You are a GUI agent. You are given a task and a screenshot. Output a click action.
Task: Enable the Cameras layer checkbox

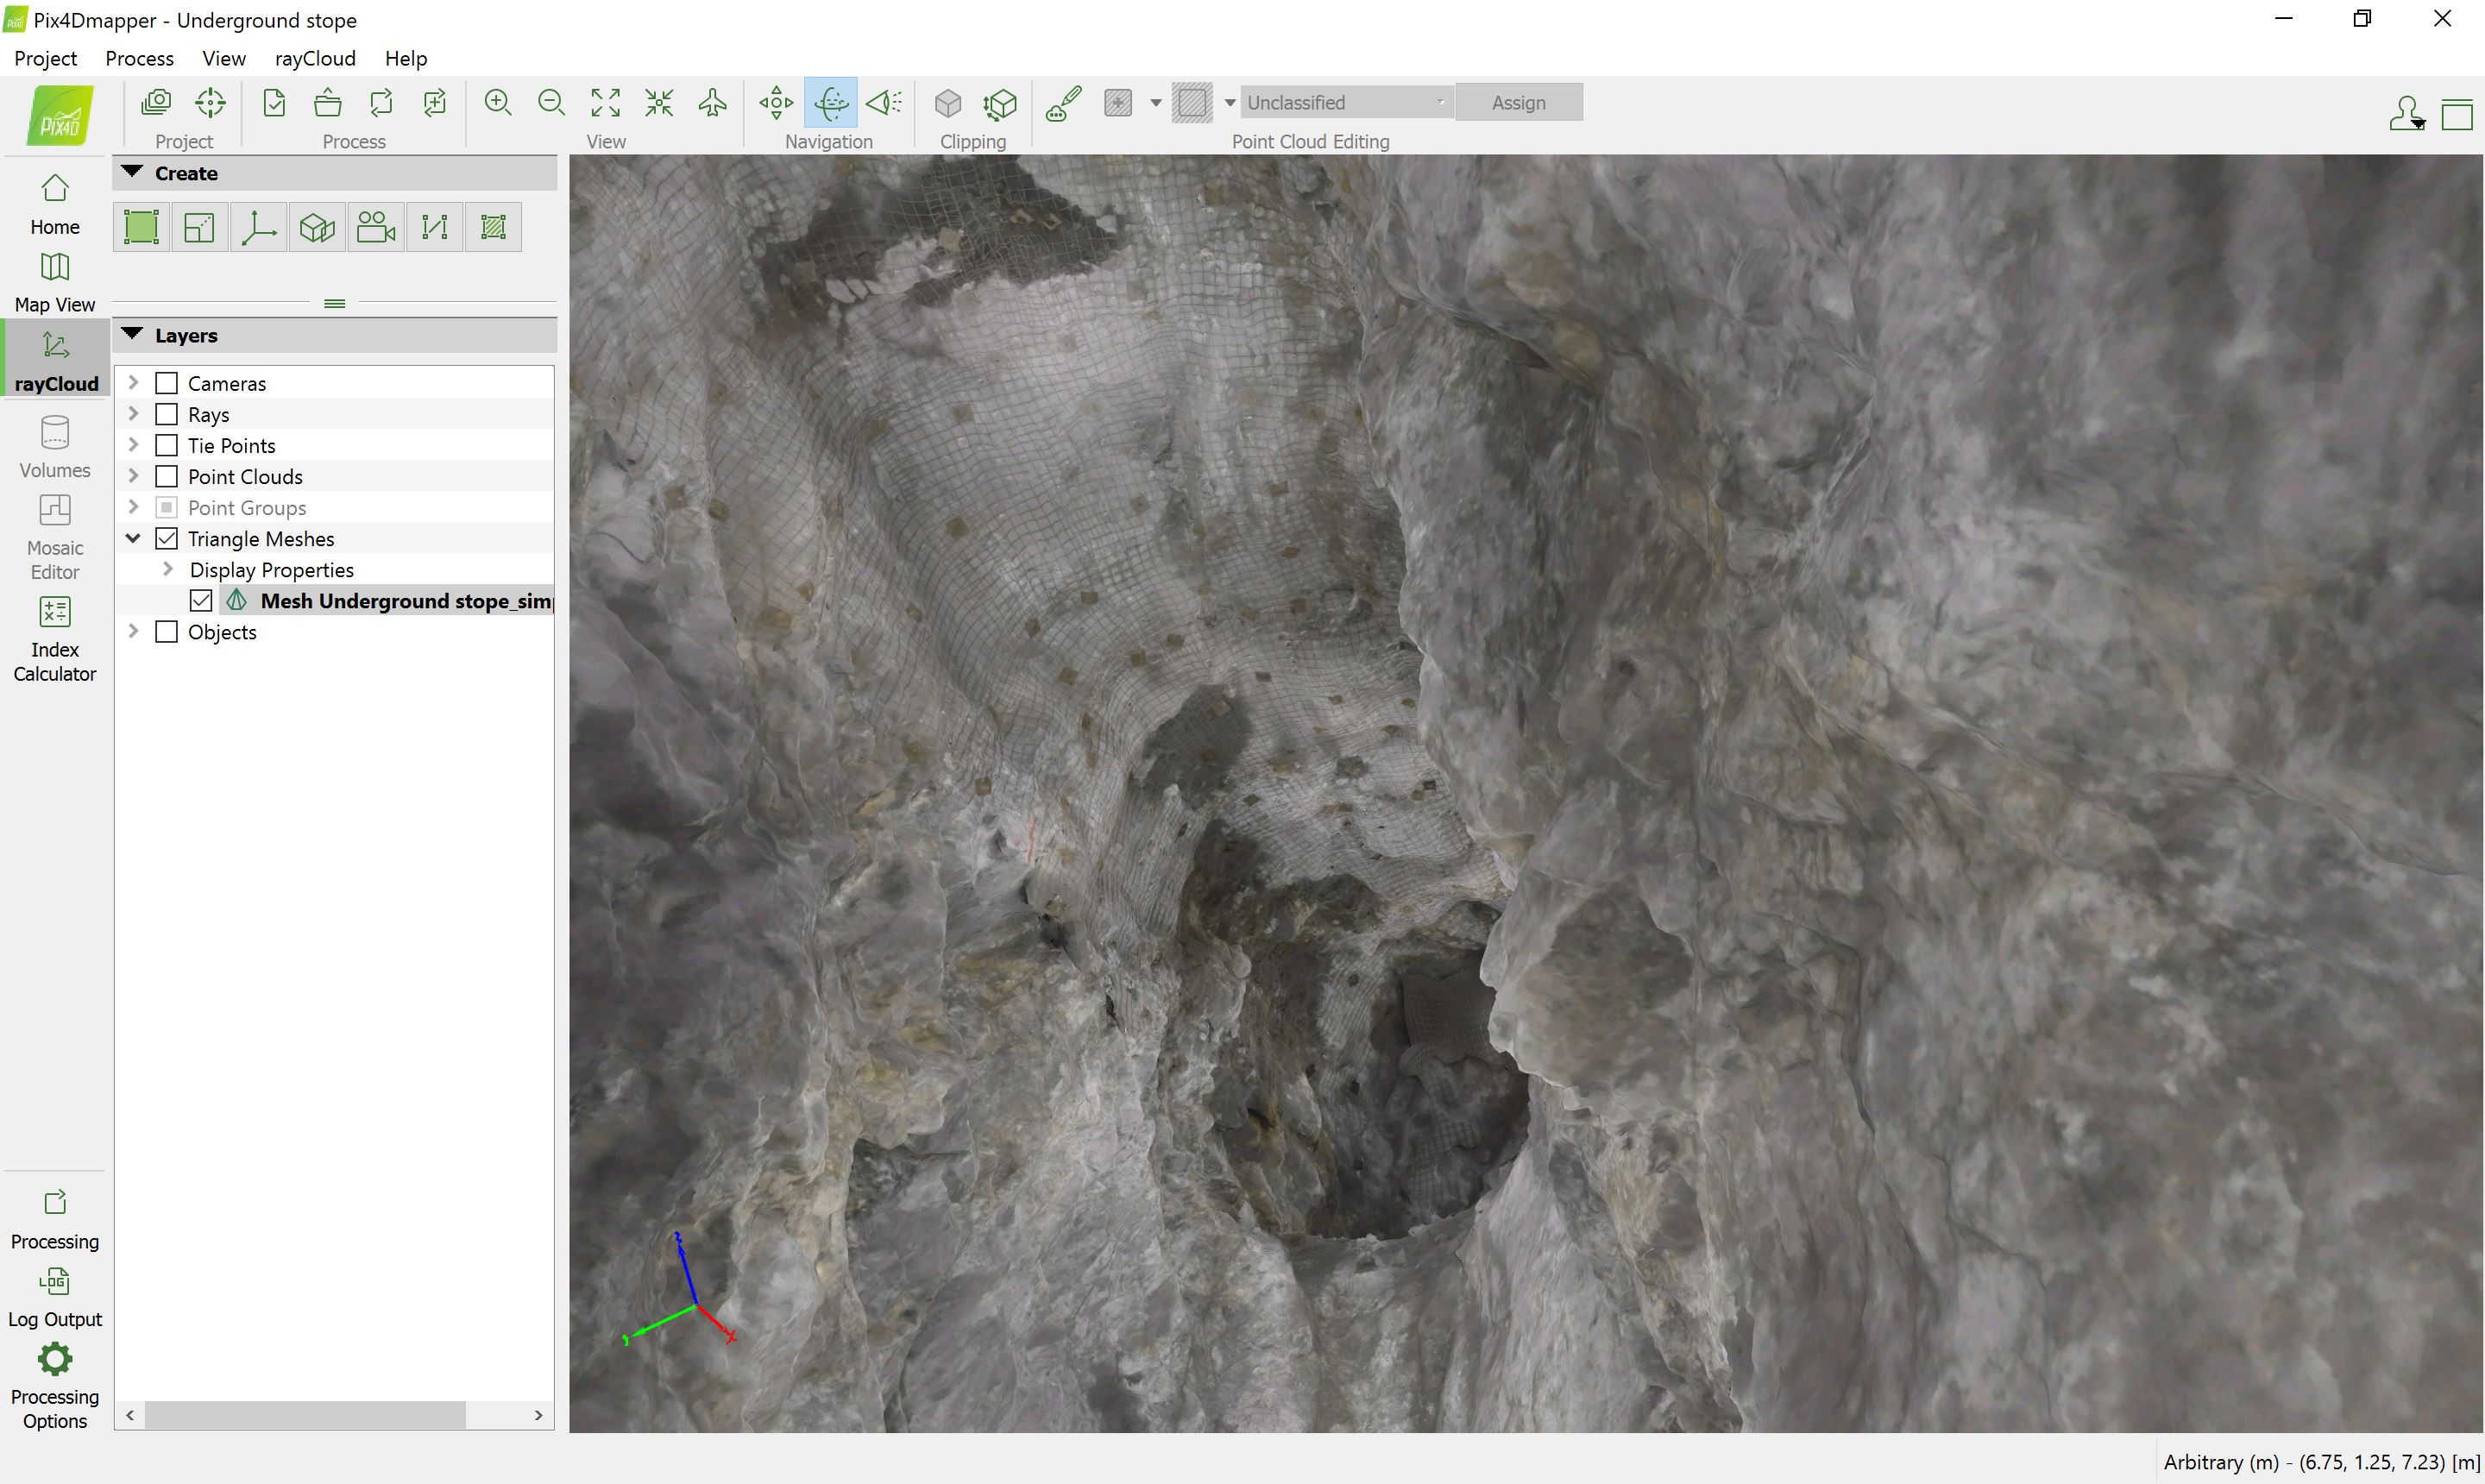click(167, 383)
